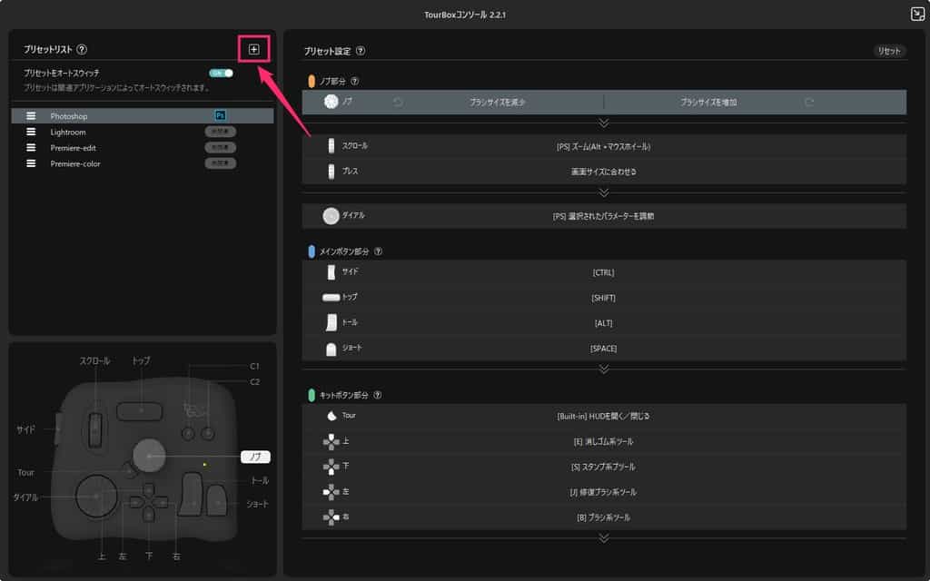Click the Premiere-edit app association badge
930x581 pixels.
click(x=220, y=147)
